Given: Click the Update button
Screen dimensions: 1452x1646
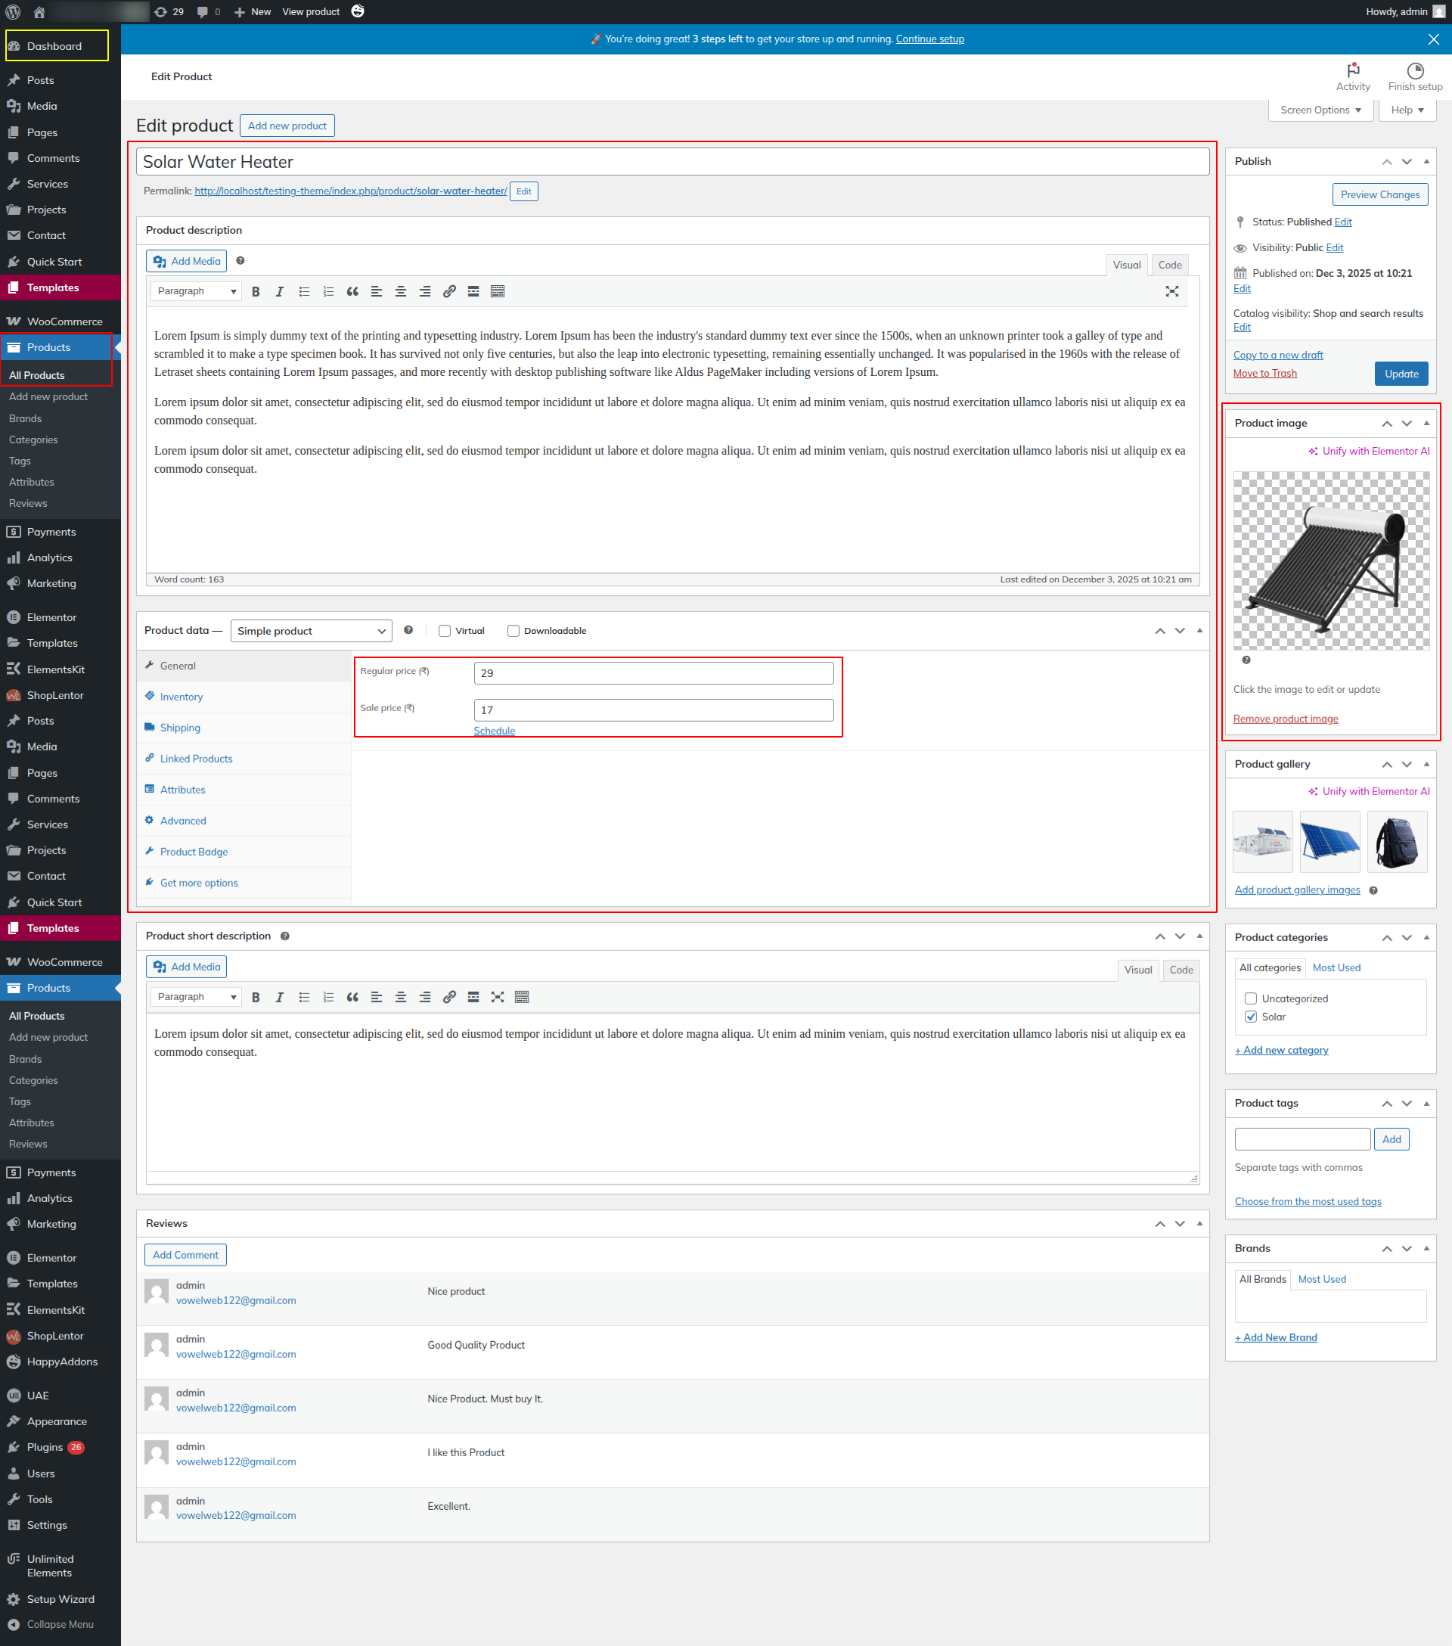Looking at the screenshot, I should (1401, 374).
